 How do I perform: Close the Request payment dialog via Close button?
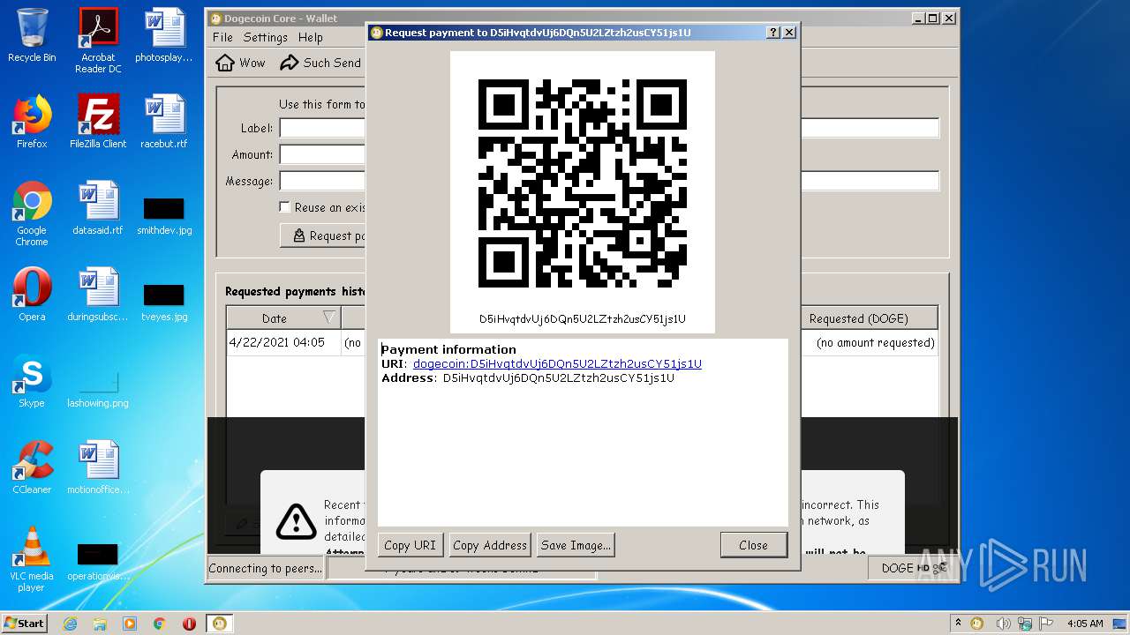tap(753, 545)
